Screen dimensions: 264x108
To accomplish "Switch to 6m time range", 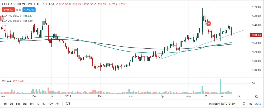I will (31, 104).
